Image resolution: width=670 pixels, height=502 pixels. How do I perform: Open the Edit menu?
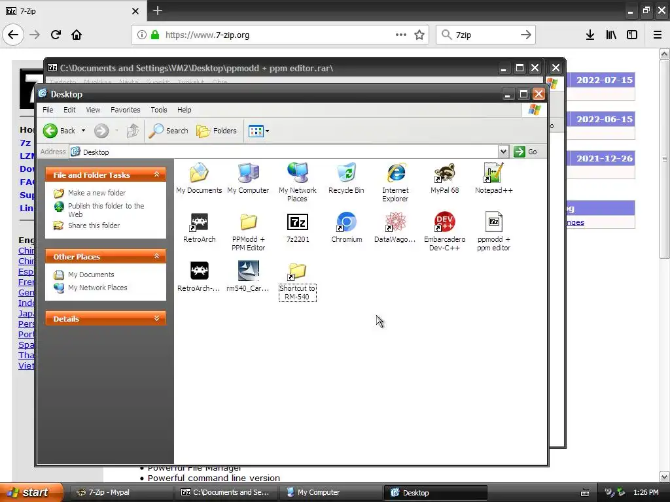click(69, 110)
